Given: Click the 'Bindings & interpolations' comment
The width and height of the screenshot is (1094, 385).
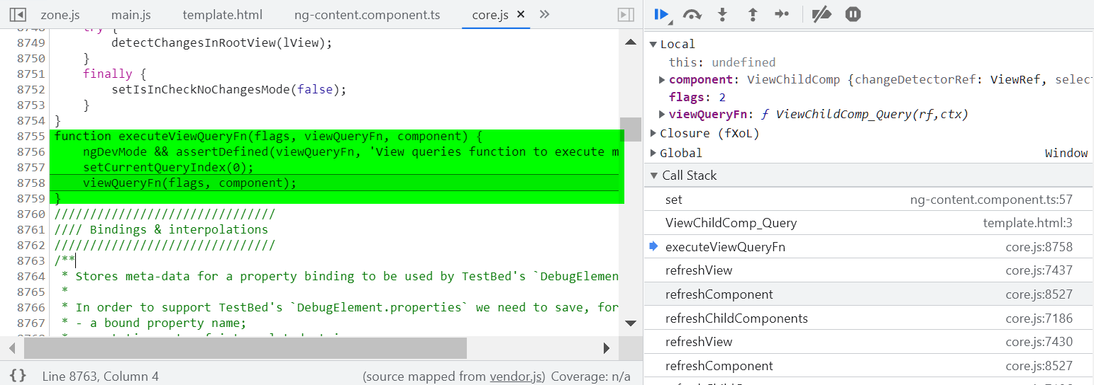Looking at the screenshot, I should click(x=161, y=229).
